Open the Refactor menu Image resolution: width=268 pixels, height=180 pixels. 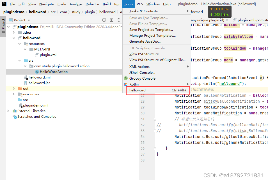tap(92, 4)
